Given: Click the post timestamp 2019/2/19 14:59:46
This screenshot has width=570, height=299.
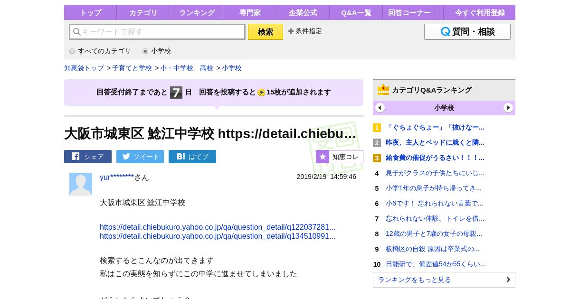Looking at the screenshot, I should (x=326, y=177).
